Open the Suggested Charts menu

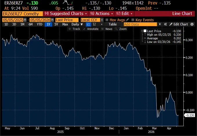click(66, 14)
